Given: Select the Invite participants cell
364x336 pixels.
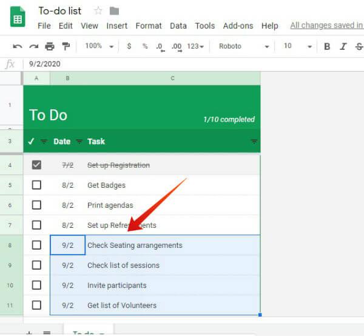Looking at the screenshot, I should (172, 285).
